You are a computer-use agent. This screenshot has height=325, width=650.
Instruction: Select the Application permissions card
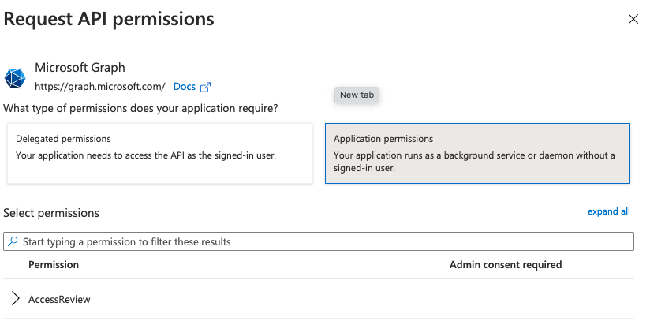(477, 153)
